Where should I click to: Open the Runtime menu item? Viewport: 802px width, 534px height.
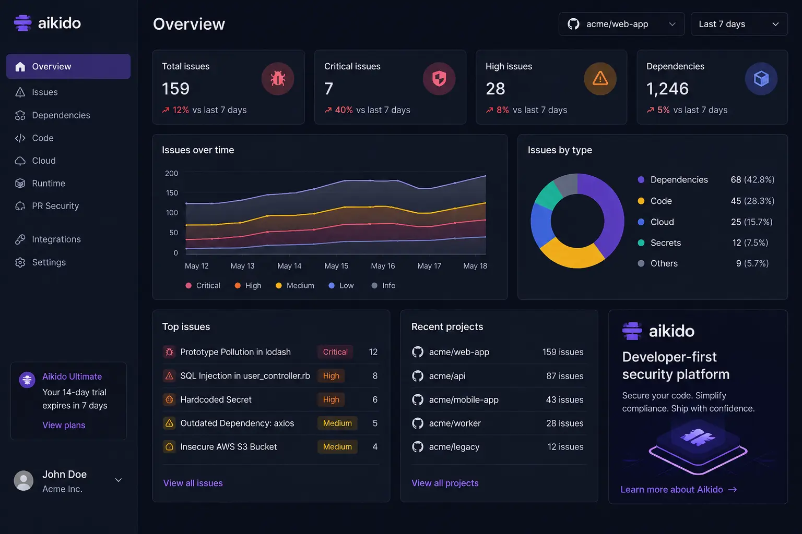68,184
